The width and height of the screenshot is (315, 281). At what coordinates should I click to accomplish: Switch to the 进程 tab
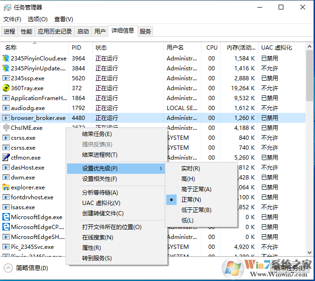(9, 31)
